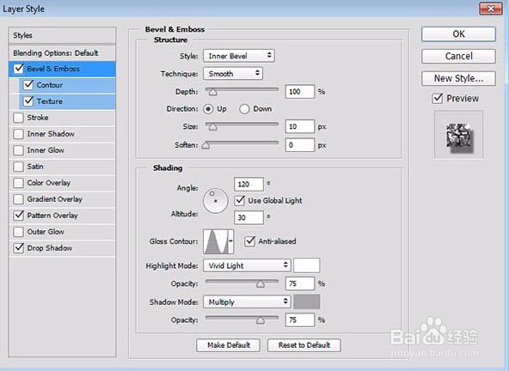Select the Down direction radio button
Viewport: 509px width, 371px height.
click(244, 109)
